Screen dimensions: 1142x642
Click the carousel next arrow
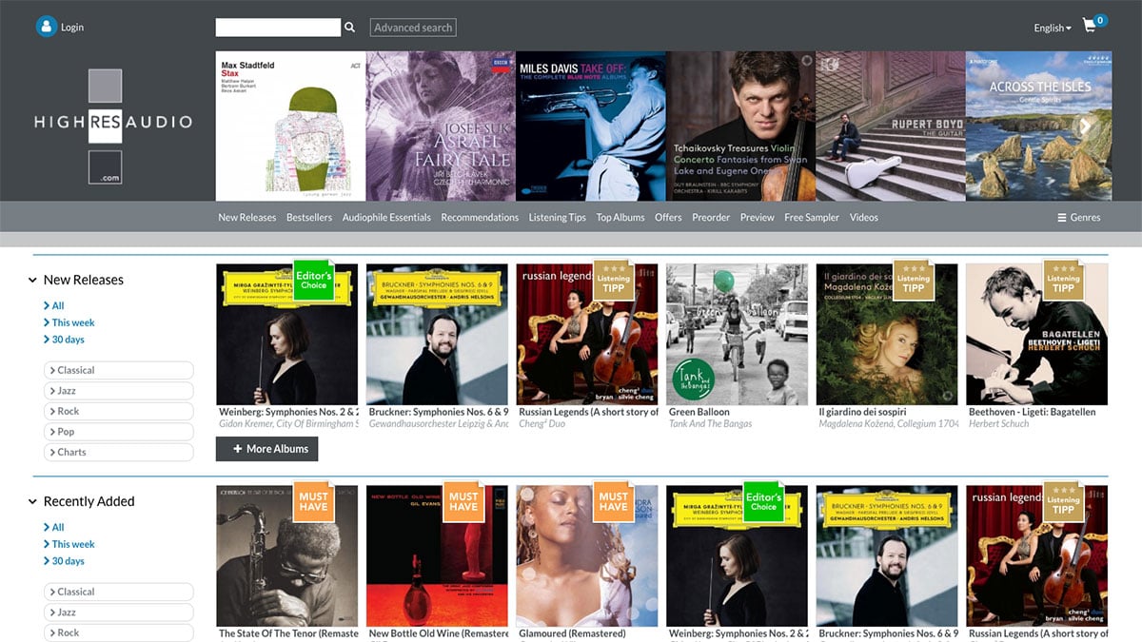coord(1084,126)
